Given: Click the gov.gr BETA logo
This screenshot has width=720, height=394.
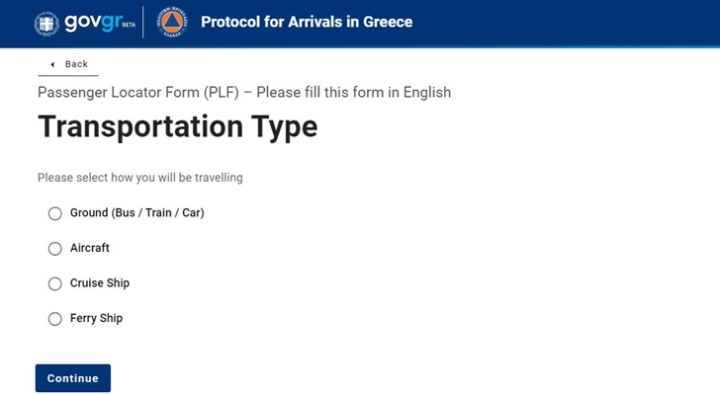Looking at the screenshot, I should click(85, 23).
